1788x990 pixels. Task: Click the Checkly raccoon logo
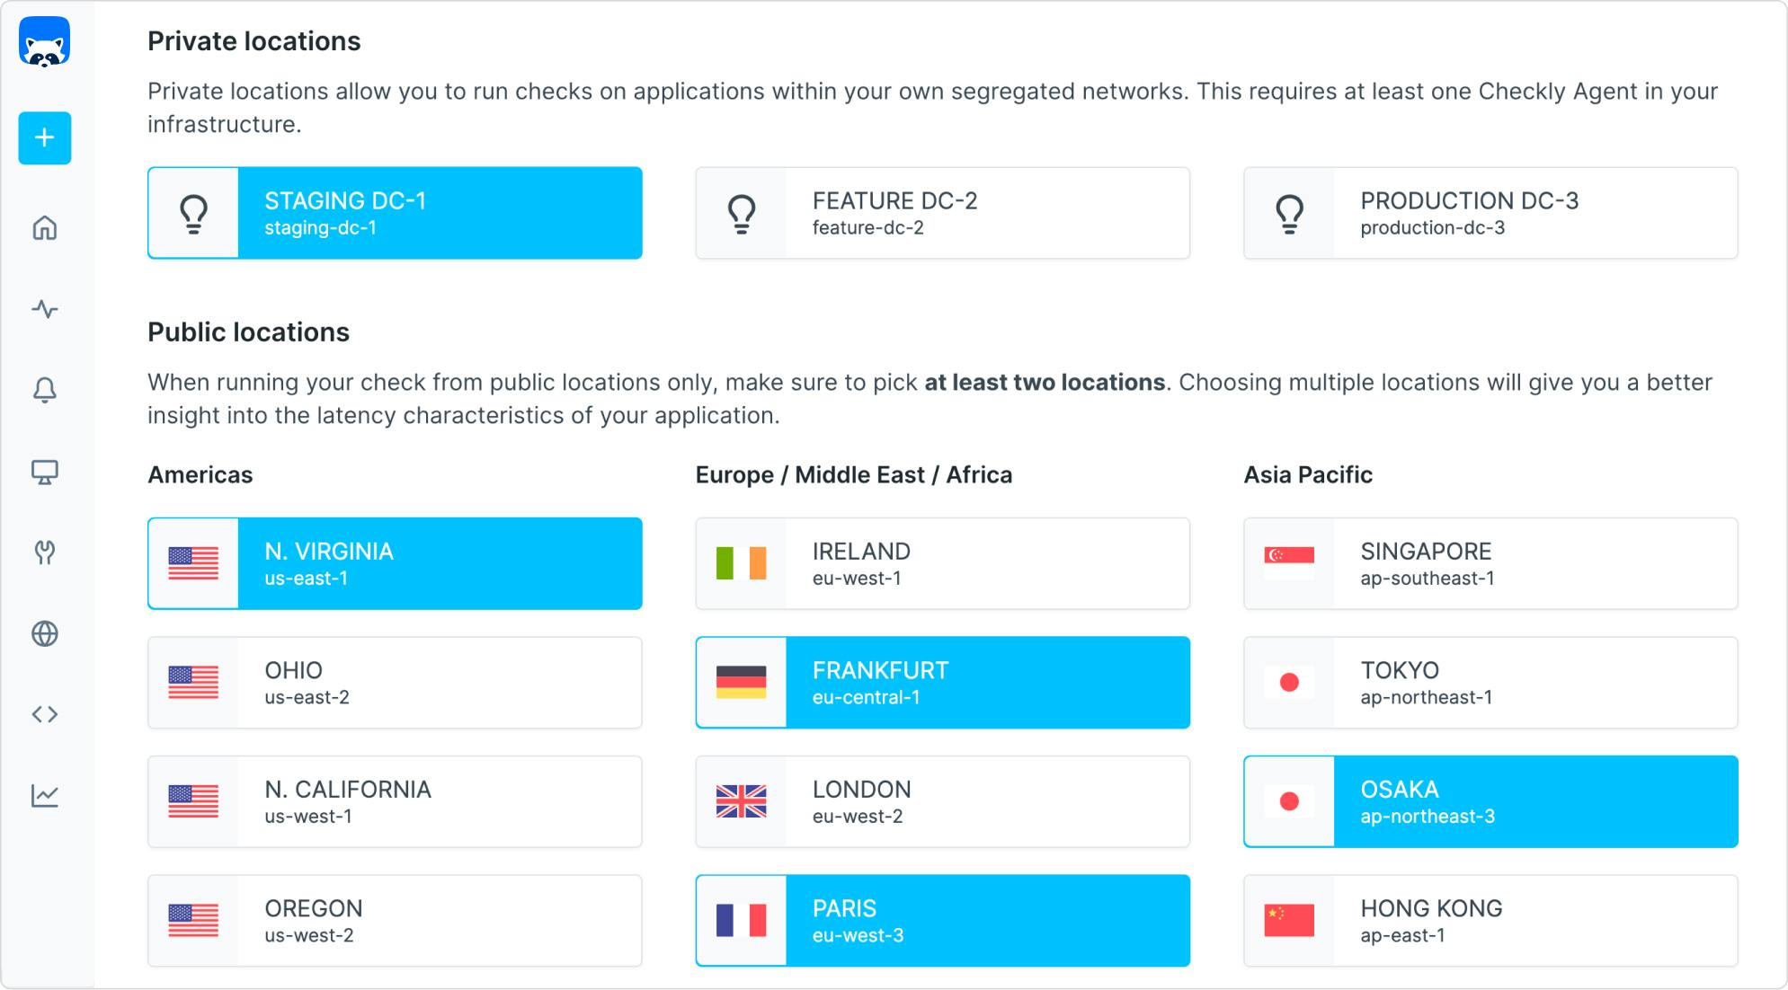coord(44,42)
